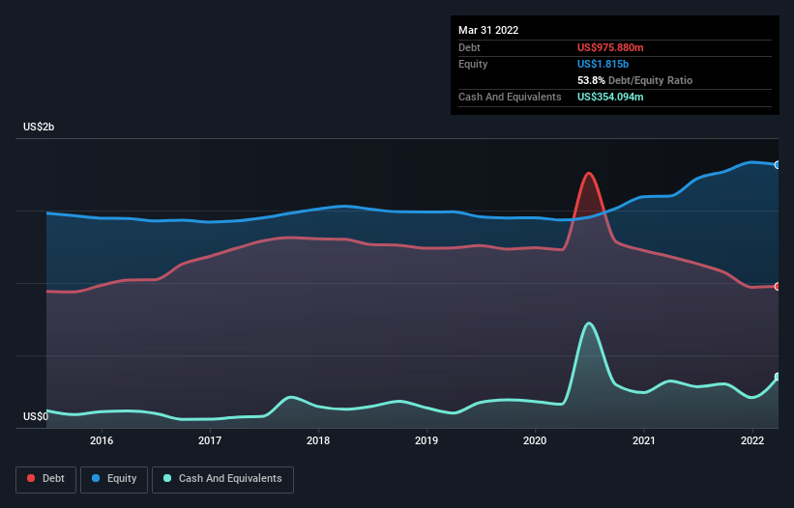Click the 53.8% Debt/Equity Ratio text

(634, 80)
